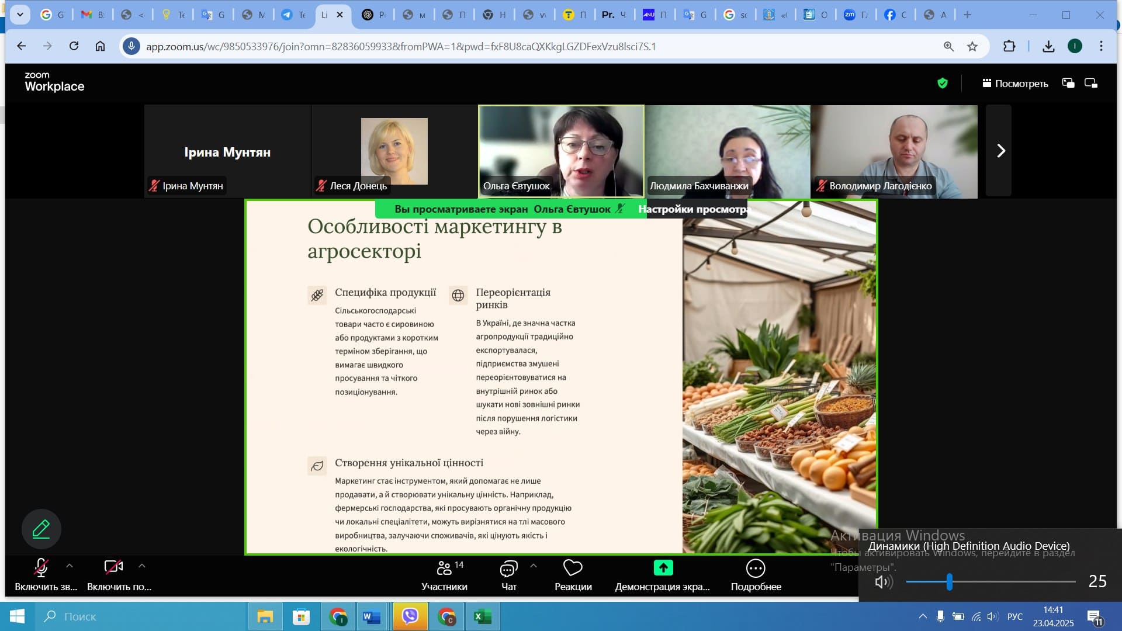
Task: Switch to the Gmail browser tab
Action: click(92, 15)
